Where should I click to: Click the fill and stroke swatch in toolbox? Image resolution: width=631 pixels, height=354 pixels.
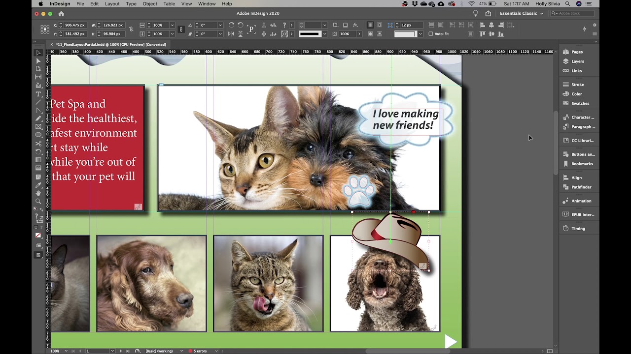(x=38, y=218)
